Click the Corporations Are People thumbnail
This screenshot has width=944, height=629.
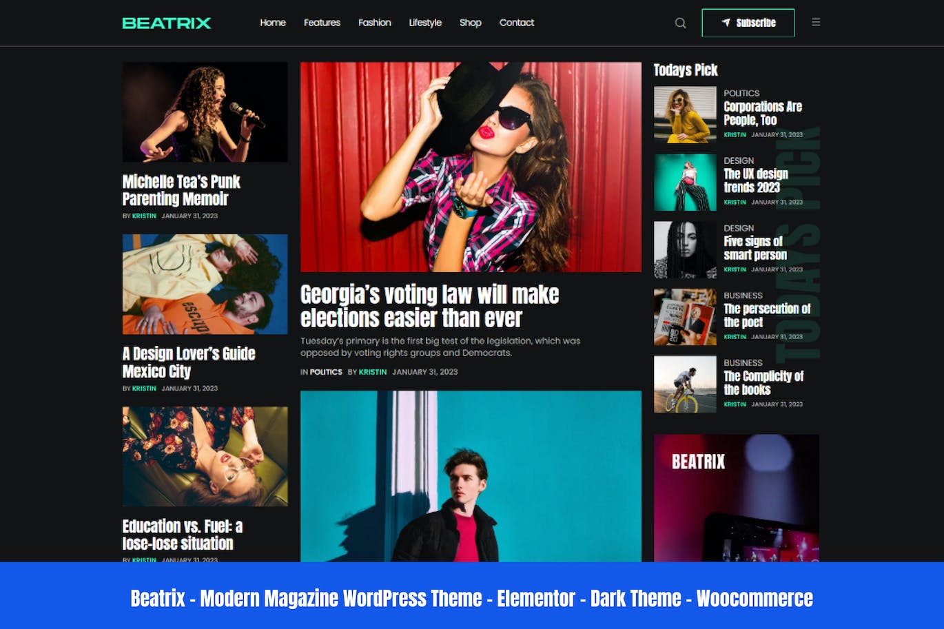684,114
